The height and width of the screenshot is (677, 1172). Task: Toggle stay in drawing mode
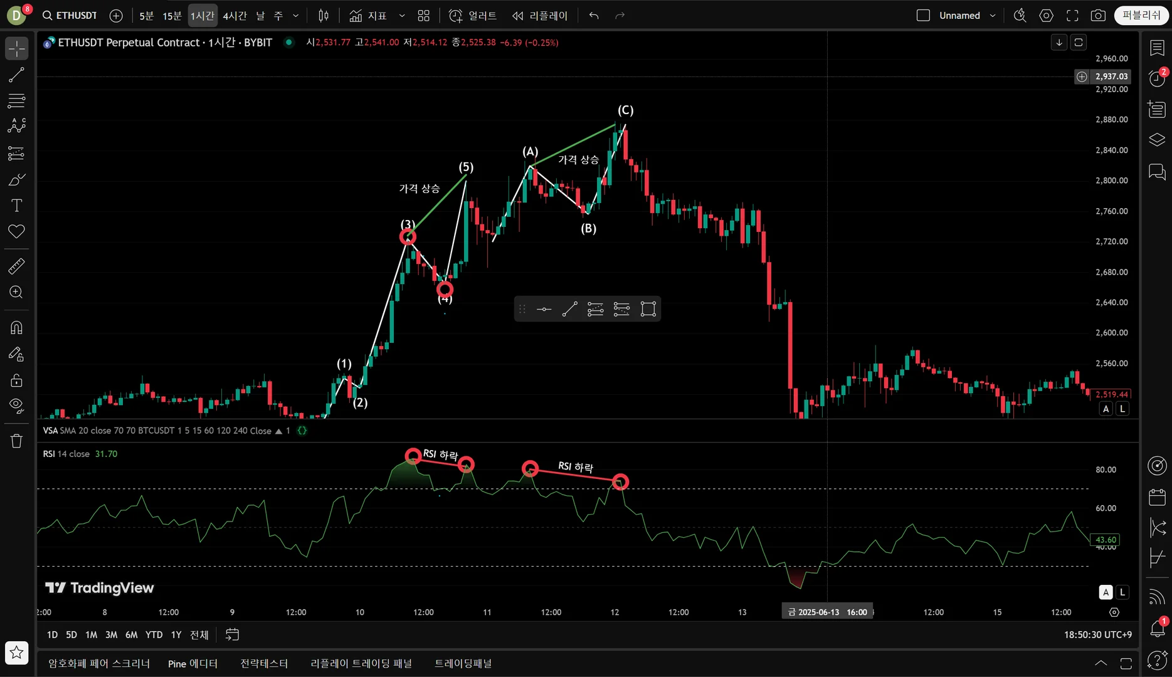pyautogui.click(x=17, y=354)
